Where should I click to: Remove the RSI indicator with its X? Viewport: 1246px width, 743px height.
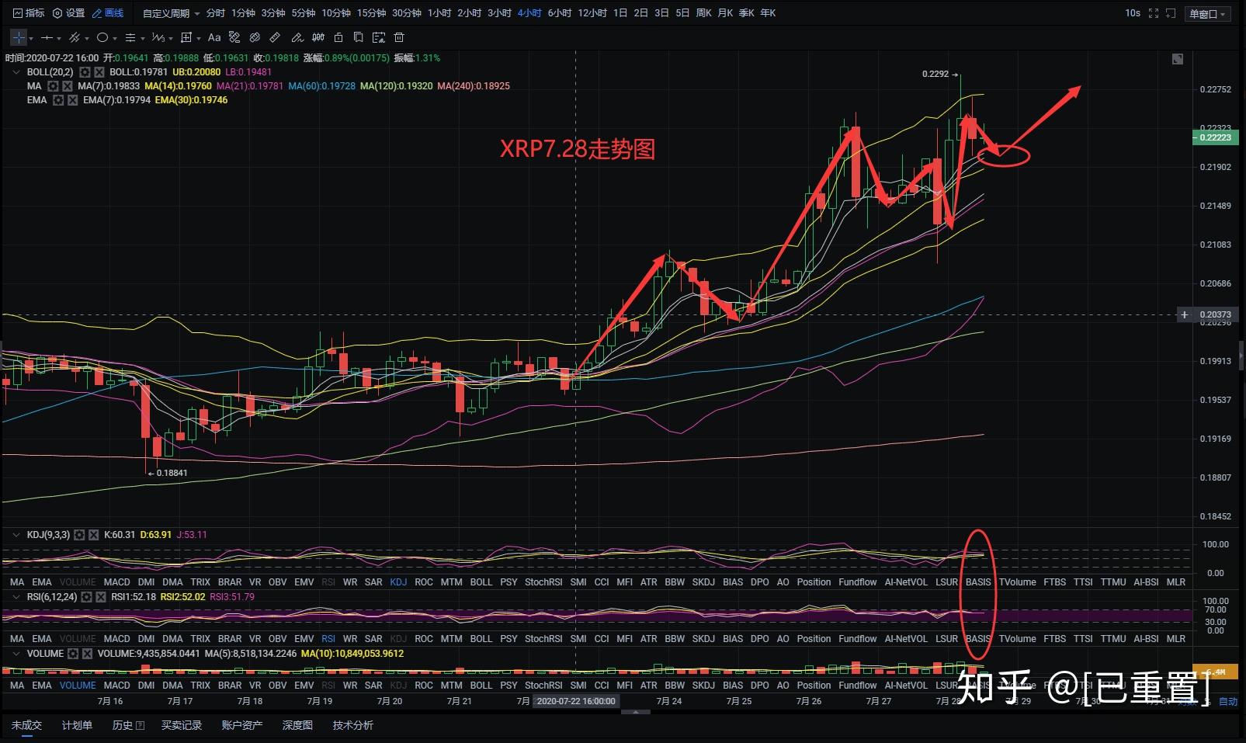click(101, 597)
